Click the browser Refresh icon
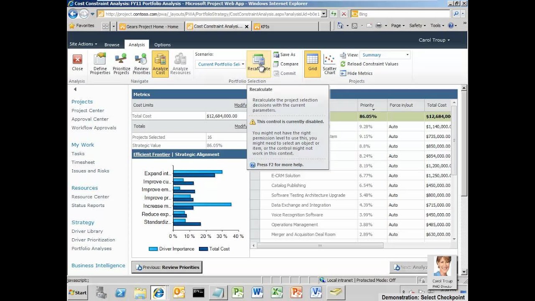The width and height of the screenshot is (535, 301). click(333, 14)
